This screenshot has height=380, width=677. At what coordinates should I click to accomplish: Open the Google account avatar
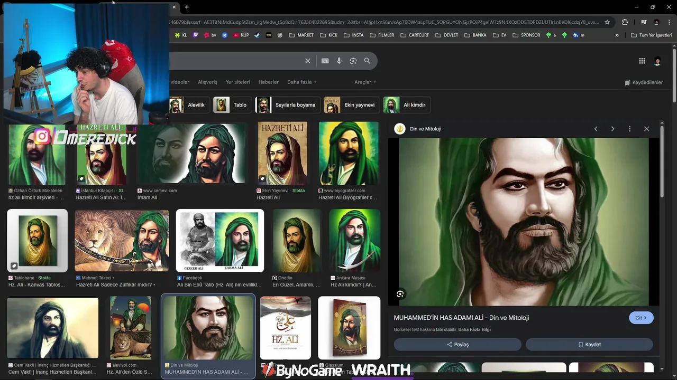click(657, 61)
